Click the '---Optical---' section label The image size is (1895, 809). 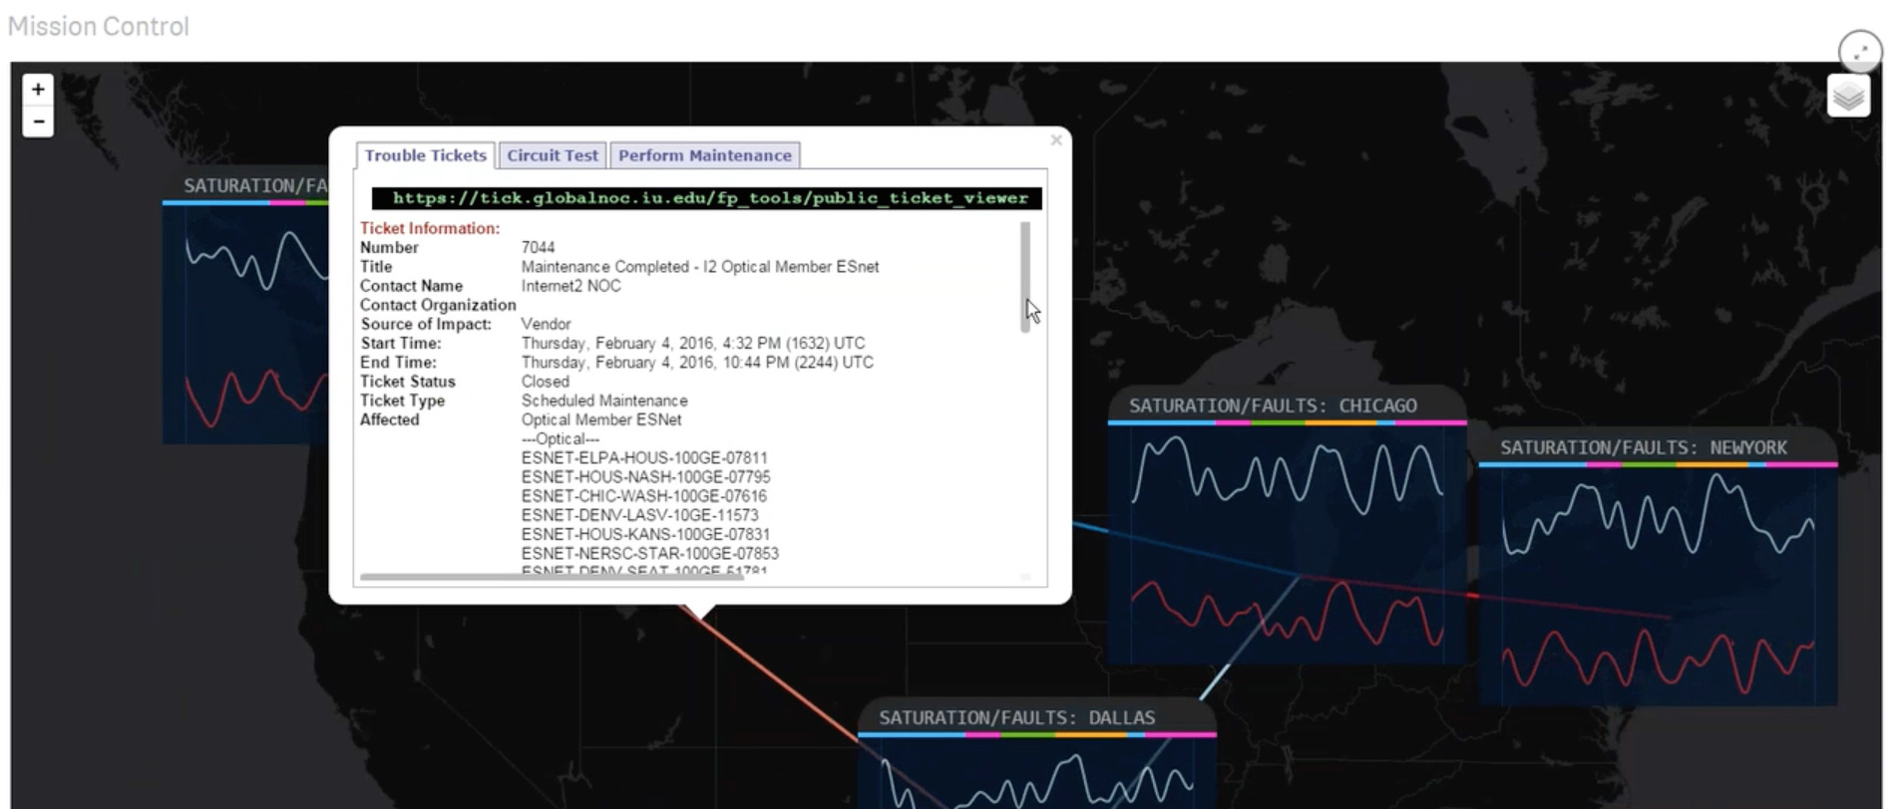pyautogui.click(x=560, y=439)
